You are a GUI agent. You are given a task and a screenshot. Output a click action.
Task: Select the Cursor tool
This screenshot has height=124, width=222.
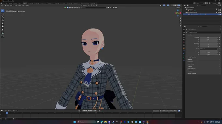[3, 14]
